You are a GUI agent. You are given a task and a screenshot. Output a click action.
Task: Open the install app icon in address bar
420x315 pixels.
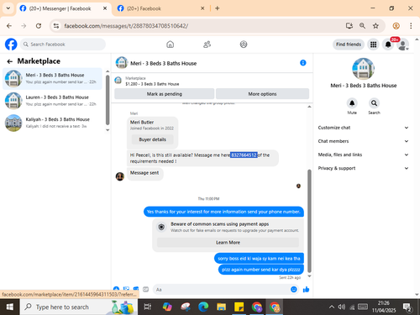349,26
